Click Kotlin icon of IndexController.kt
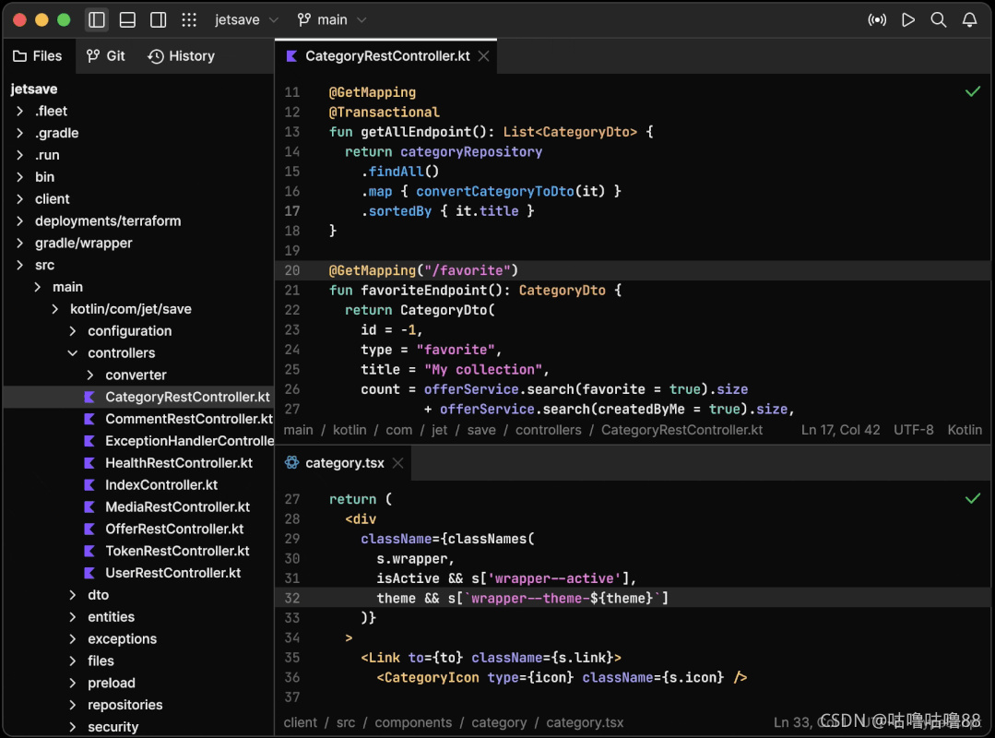The height and width of the screenshot is (738, 995). [x=89, y=485]
